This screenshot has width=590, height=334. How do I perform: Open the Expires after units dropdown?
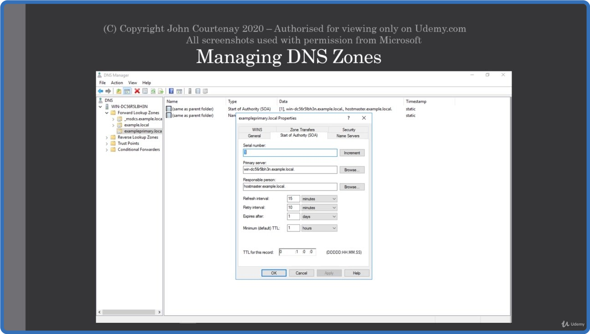(x=319, y=217)
